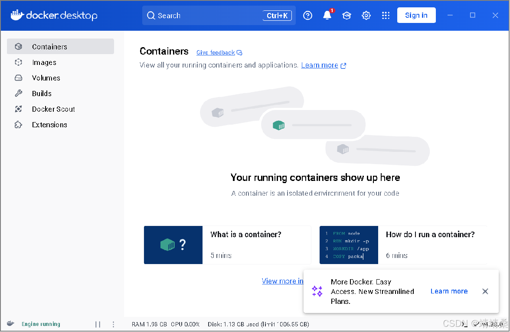Open the Learn more link under Containers

coord(320,65)
